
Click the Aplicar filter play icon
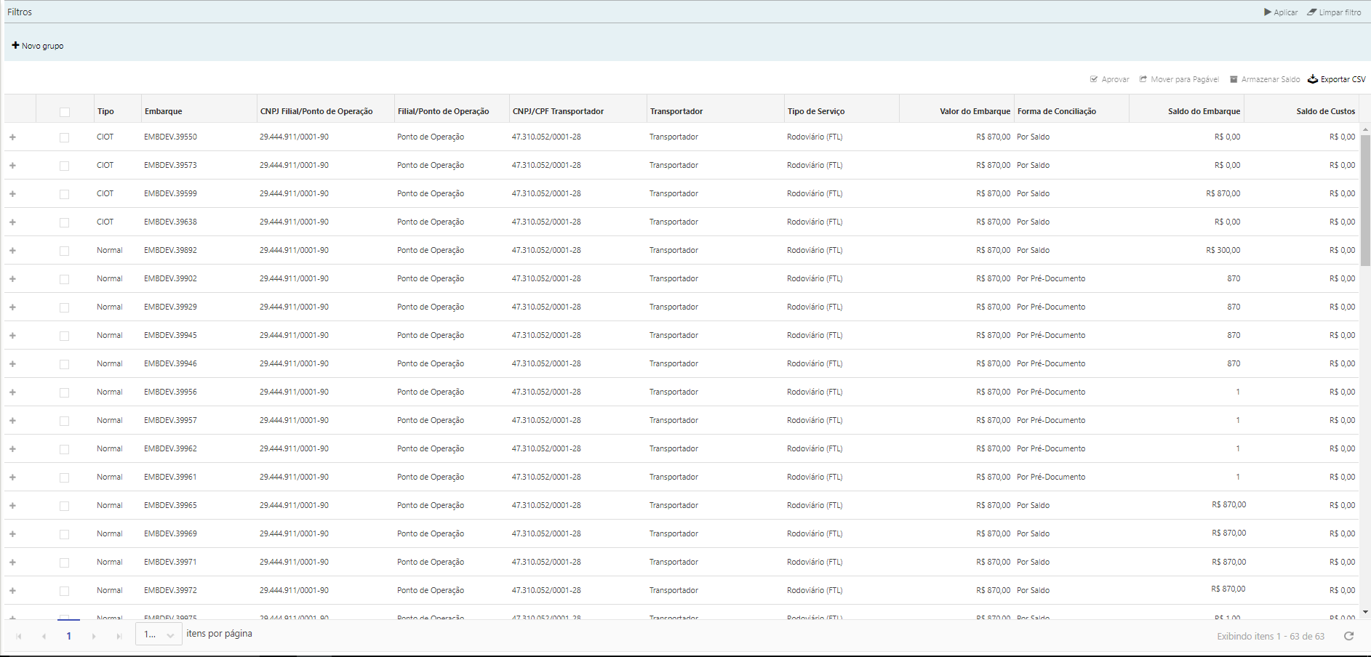[1268, 12]
